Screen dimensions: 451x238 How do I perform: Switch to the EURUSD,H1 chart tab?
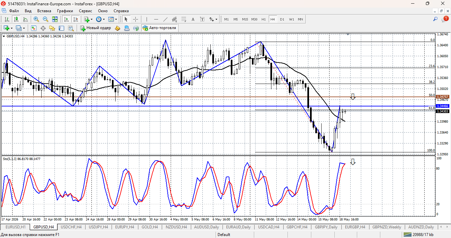coord(16,227)
